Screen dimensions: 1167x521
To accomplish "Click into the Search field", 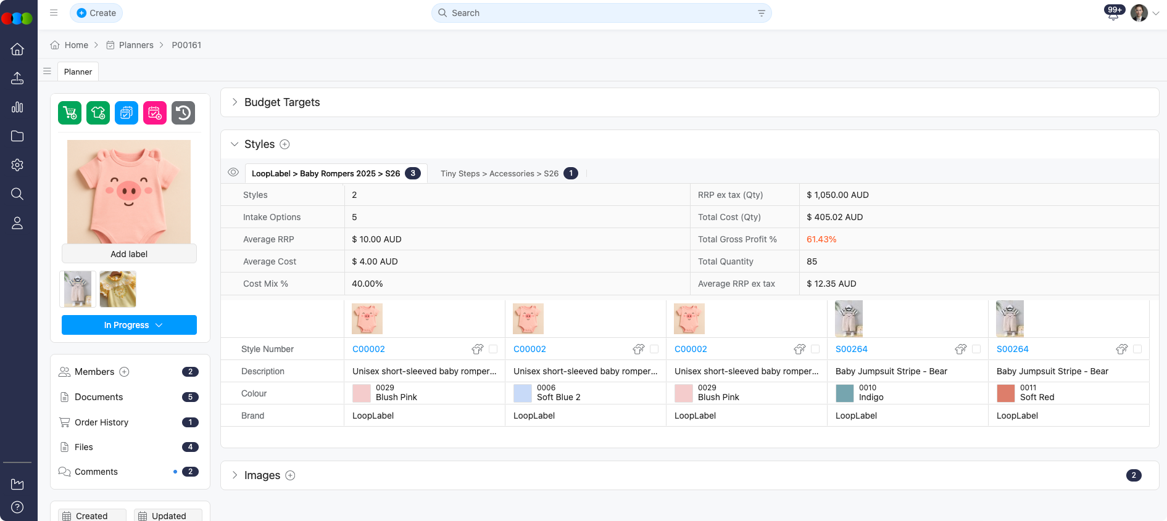I will 601,13.
